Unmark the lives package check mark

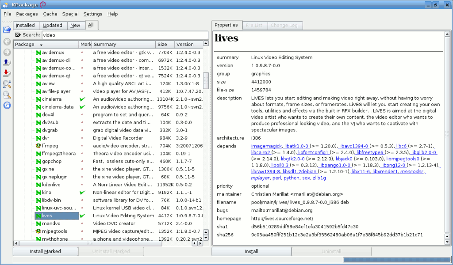tap(82, 216)
